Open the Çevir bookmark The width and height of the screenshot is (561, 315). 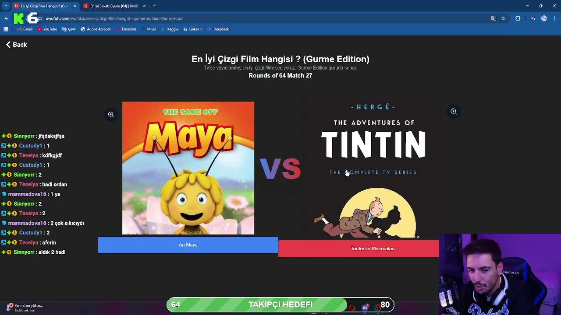(x=69, y=29)
